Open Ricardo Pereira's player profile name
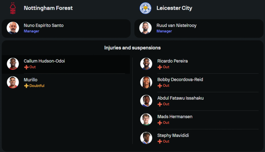The height and width of the screenshot is (152, 265). (x=173, y=61)
